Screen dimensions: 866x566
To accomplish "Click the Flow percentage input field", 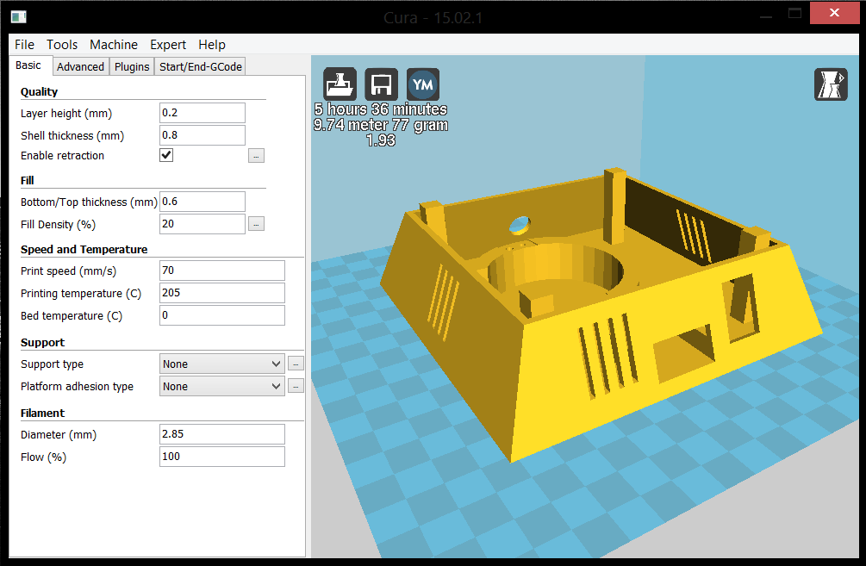I will 222,457.
